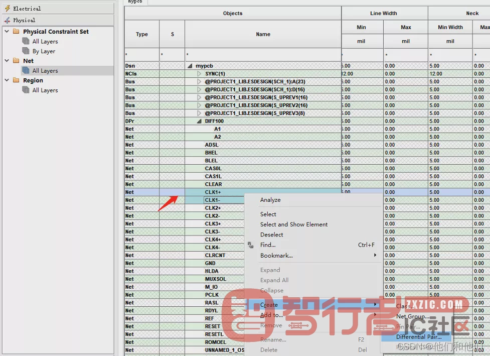
Task: Expand the SCH_1):A(23) bus row
Action: (x=199, y=81)
